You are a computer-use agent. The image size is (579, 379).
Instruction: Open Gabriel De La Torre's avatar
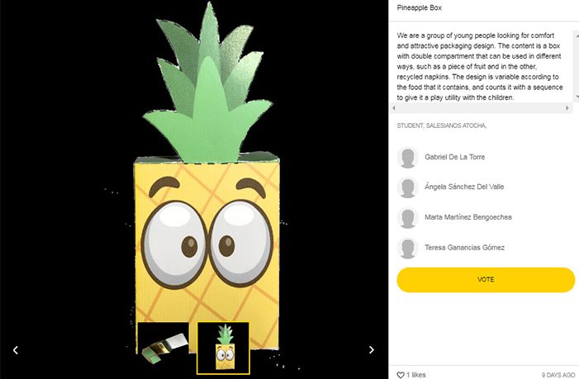[x=408, y=158]
